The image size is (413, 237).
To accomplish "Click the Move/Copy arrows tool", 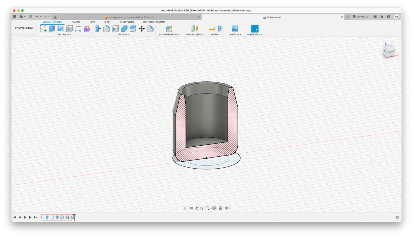I will click(x=142, y=29).
